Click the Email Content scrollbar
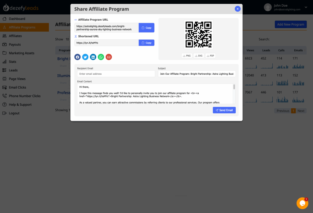Viewport: 313px width, 213px height. click(x=234, y=94)
